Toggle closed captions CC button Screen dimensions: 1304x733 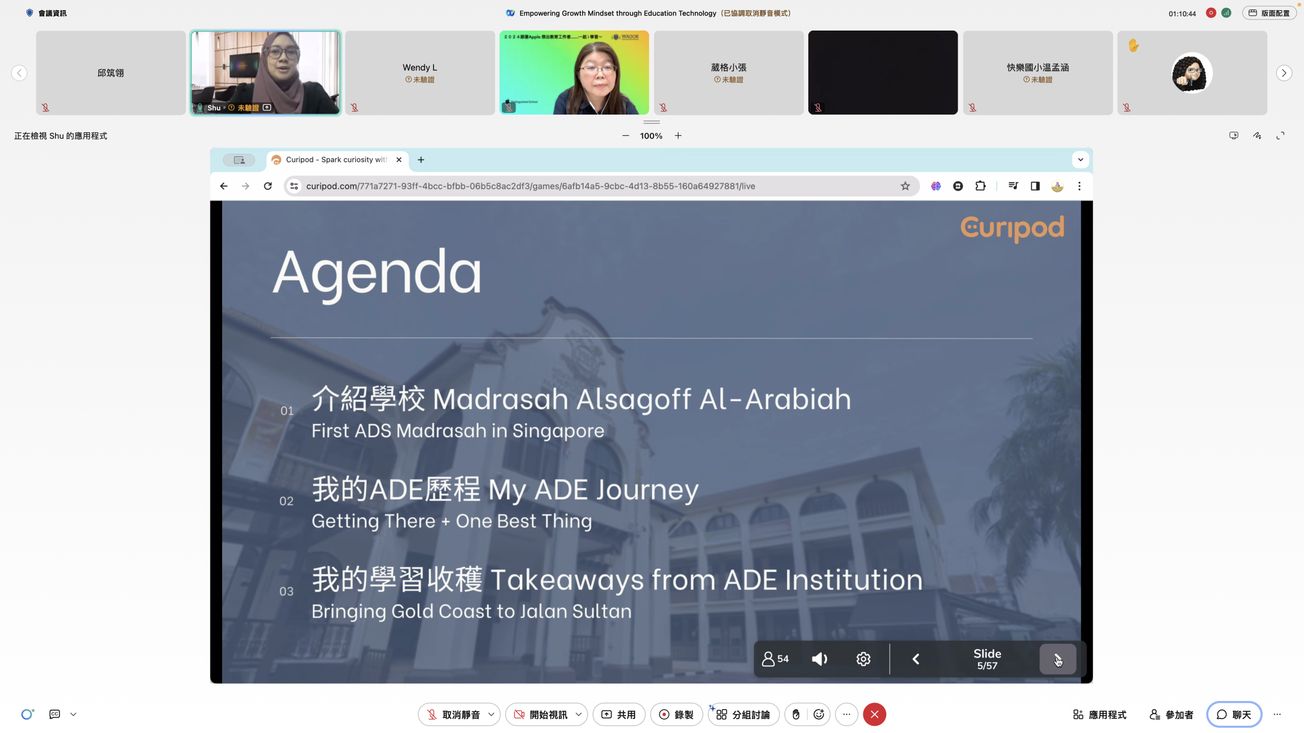55,714
